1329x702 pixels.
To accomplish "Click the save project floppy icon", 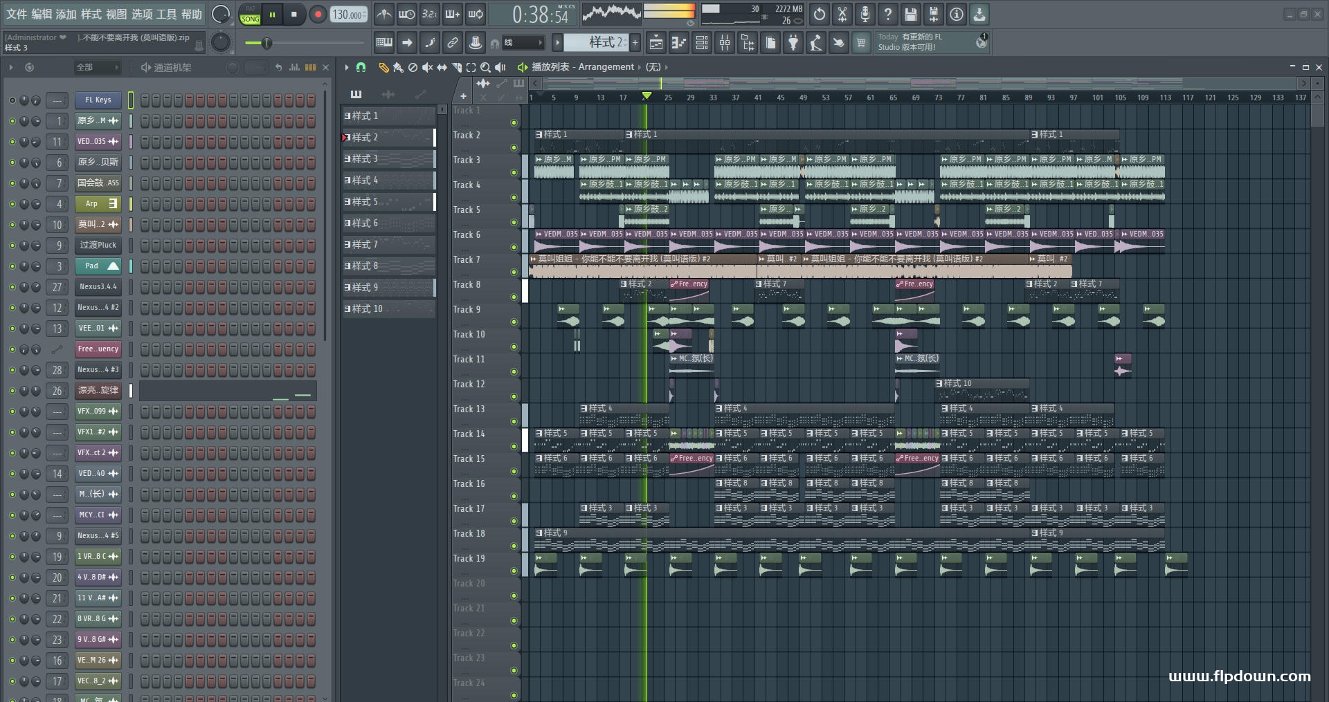I will [x=911, y=15].
